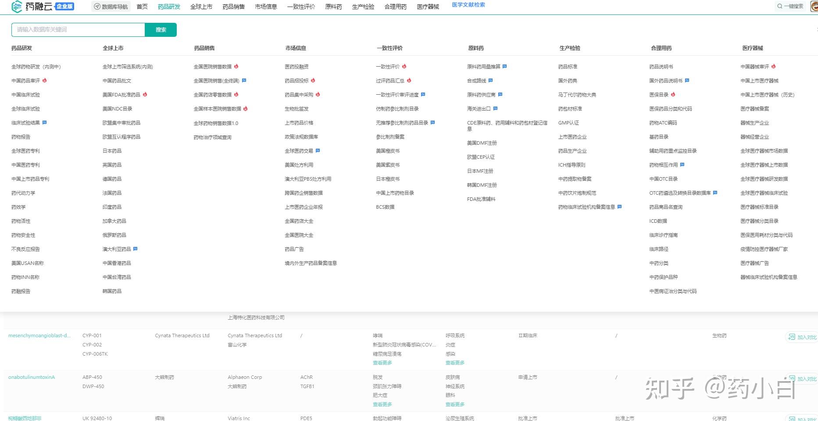Expand 查看更多 under the 皮肤病 column

[x=455, y=404]
